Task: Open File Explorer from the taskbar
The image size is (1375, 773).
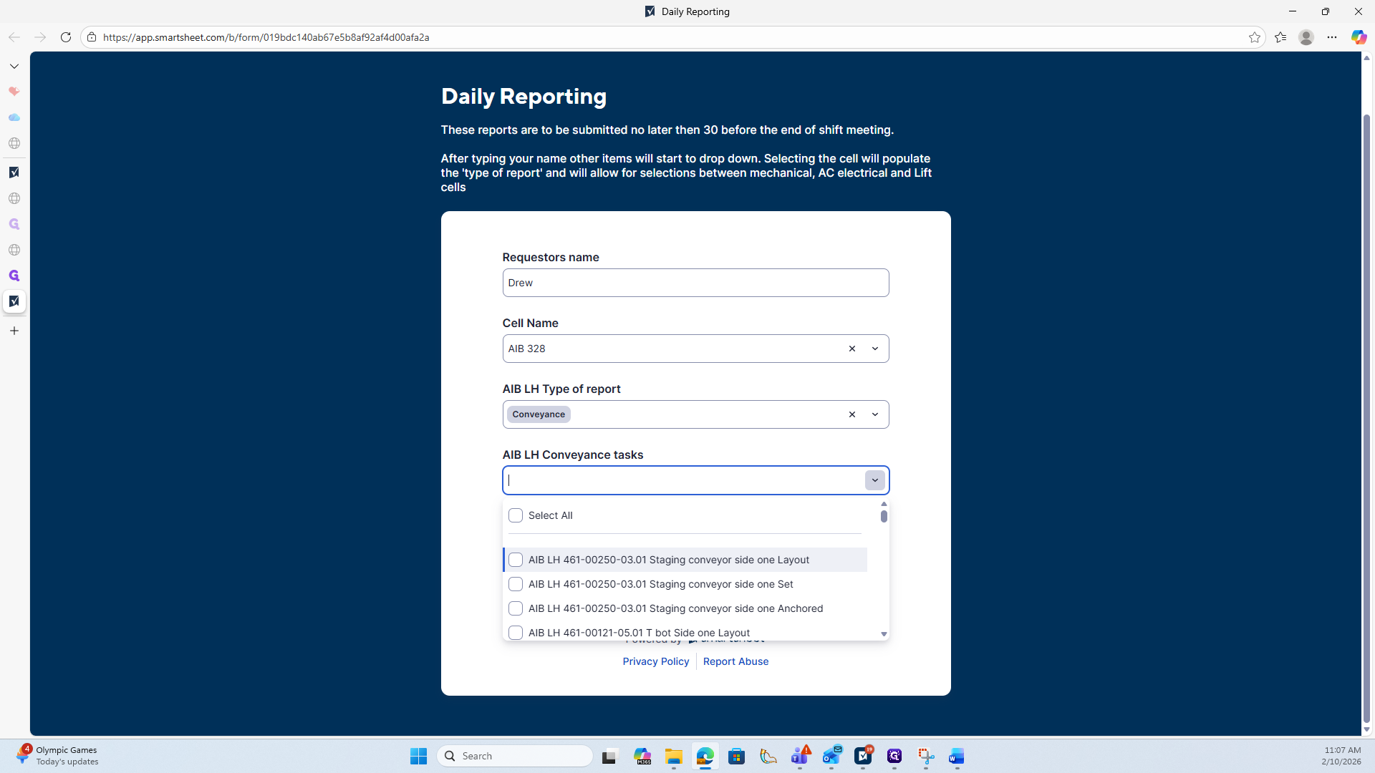Action: tap(673, 756)
